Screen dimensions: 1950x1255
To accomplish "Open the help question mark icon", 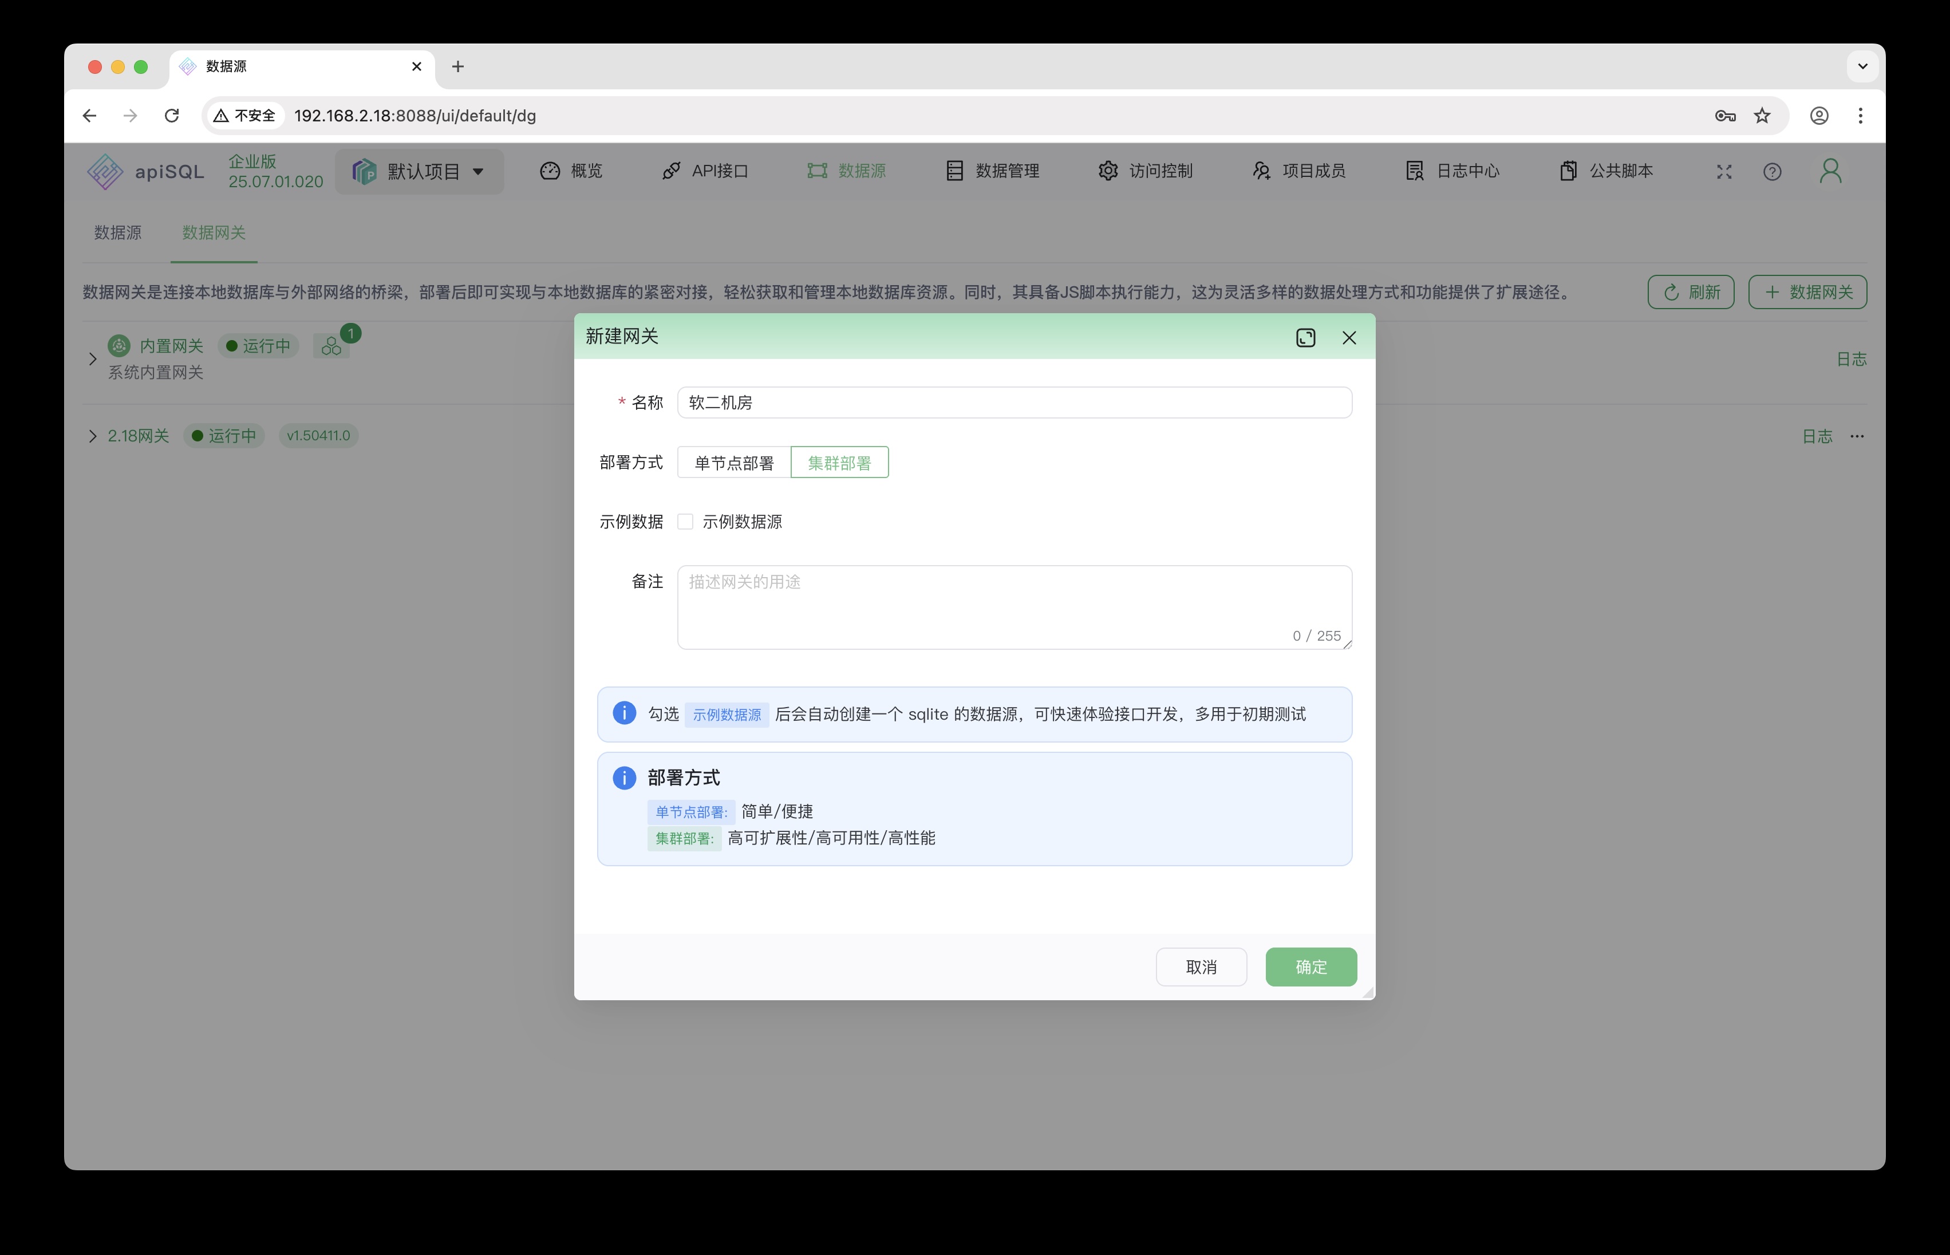I will (x=1773, y=171).
